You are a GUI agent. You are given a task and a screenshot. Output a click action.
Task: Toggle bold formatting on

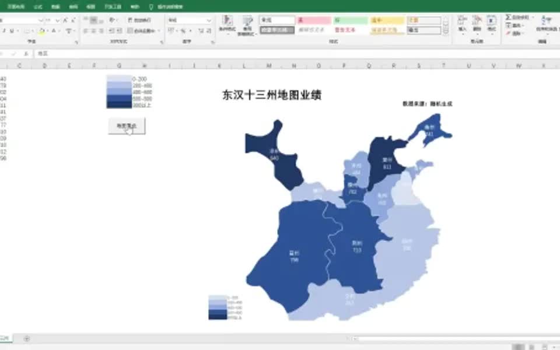click(1, 30)
